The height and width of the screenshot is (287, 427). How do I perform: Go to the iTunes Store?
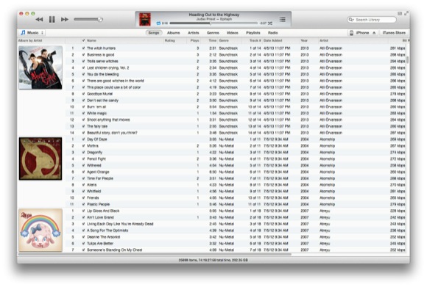click(x=394, y=32)
